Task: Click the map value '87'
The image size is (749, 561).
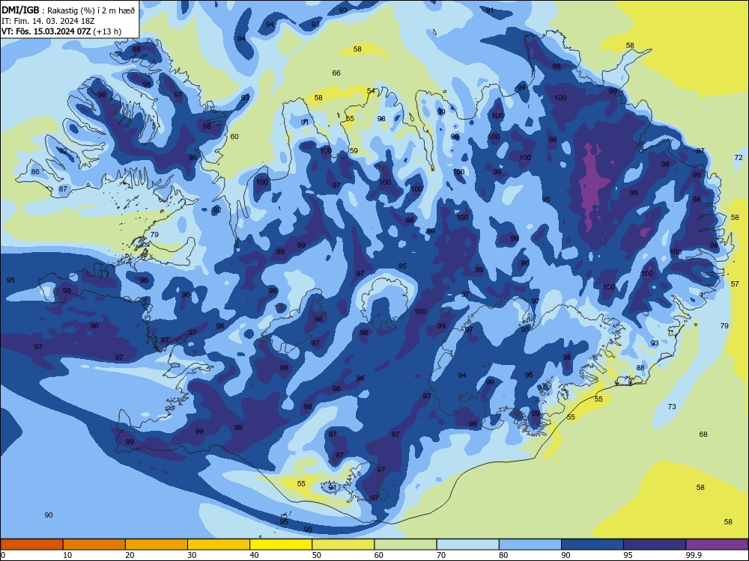Action: pyautogui.click(x=63, y=189)
